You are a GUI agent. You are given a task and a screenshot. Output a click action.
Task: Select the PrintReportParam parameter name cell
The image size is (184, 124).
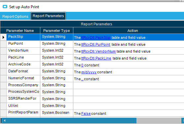[23, 113]
